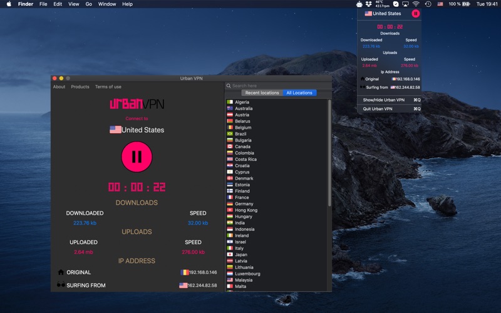The width and height of the screenshot is (501, 313).
Task: Click the home icon next to ORIGINAL
Action: click(61, 272)
